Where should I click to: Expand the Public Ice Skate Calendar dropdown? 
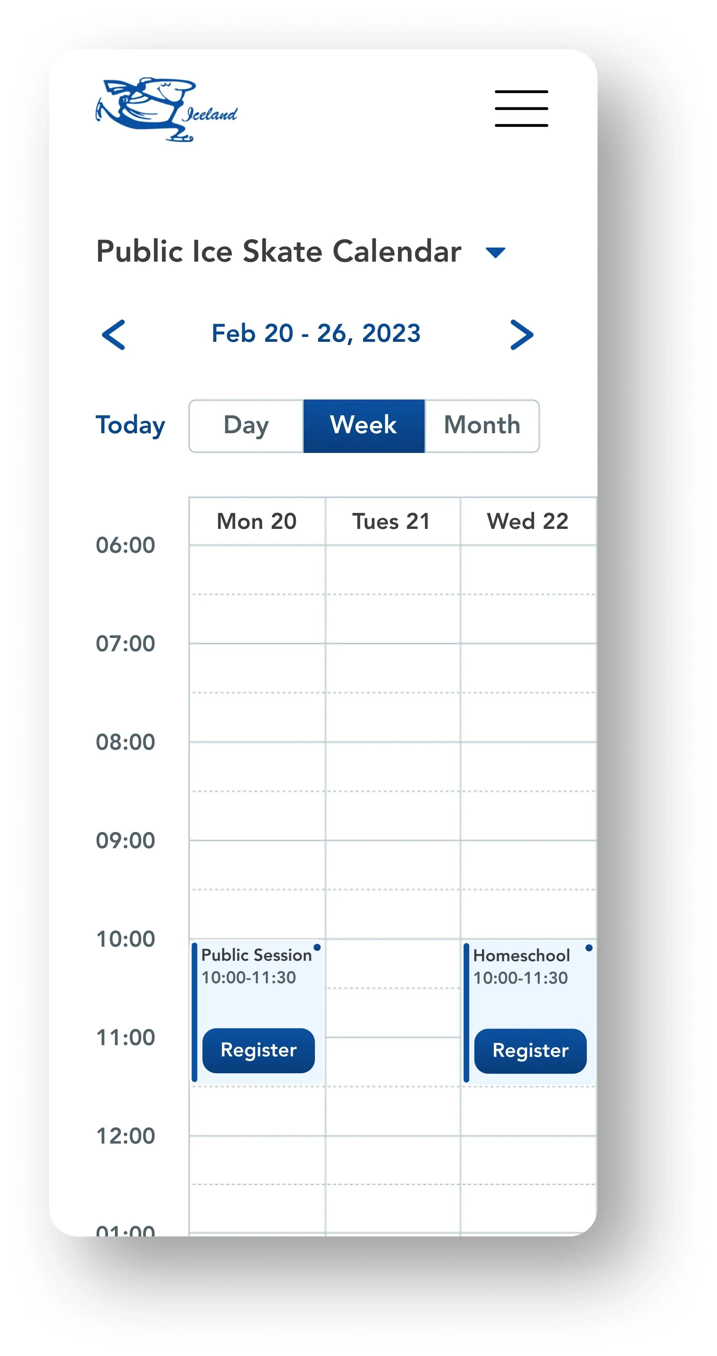click(x=495, y=253)
